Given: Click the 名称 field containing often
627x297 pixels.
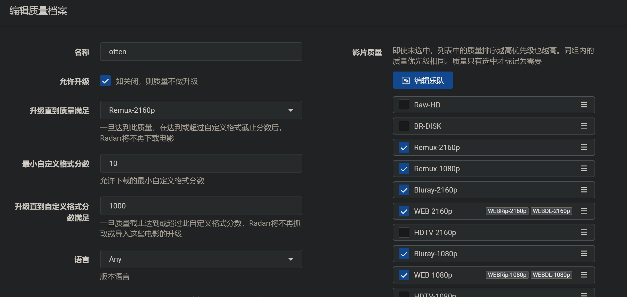Looking at the screenshot, I should point(201,52).
